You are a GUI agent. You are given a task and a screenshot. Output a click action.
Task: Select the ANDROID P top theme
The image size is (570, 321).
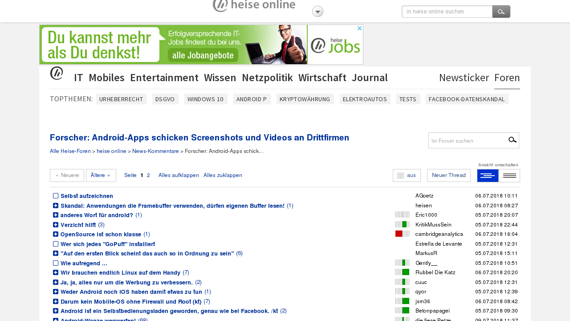252,99
